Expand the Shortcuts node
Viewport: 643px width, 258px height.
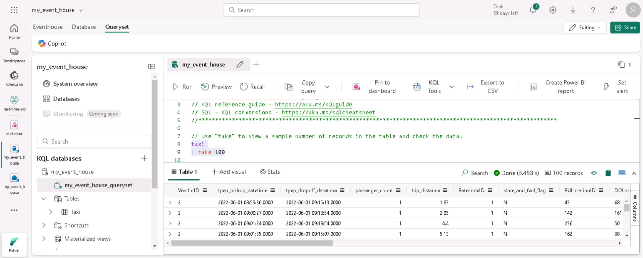tap(44, 225)
